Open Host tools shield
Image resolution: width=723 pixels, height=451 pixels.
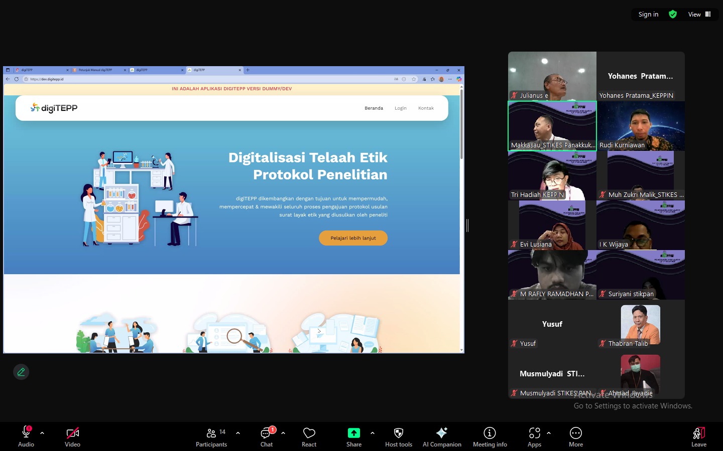[399, 437]
